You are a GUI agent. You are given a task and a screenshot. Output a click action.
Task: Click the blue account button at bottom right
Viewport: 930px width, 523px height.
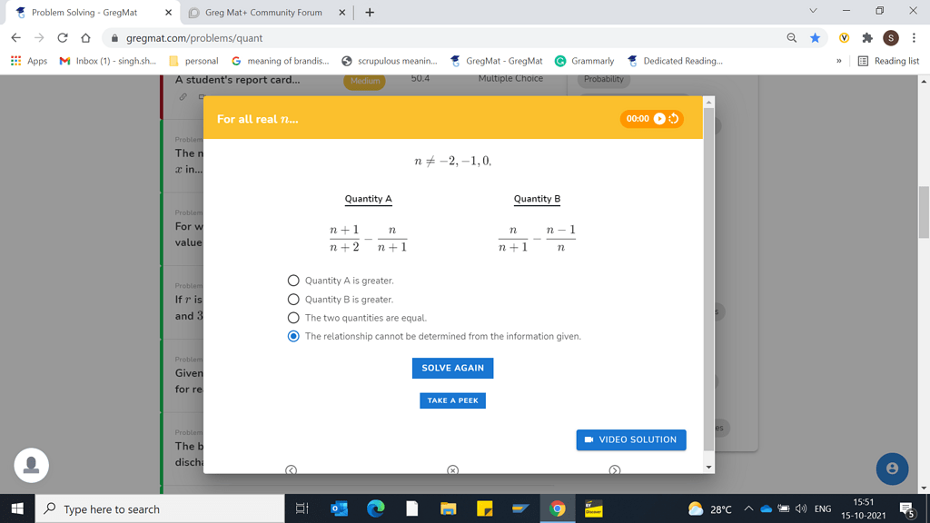(892, 469)
